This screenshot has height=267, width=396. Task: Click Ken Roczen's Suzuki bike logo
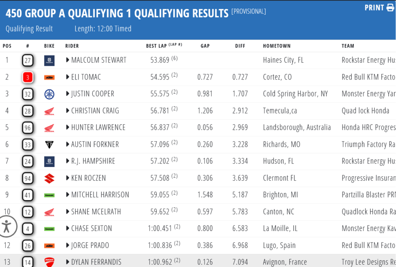[49, 178]
